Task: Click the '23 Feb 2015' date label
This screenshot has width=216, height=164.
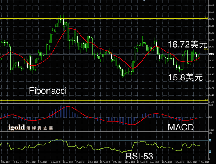Action: (x=105, y=162)
